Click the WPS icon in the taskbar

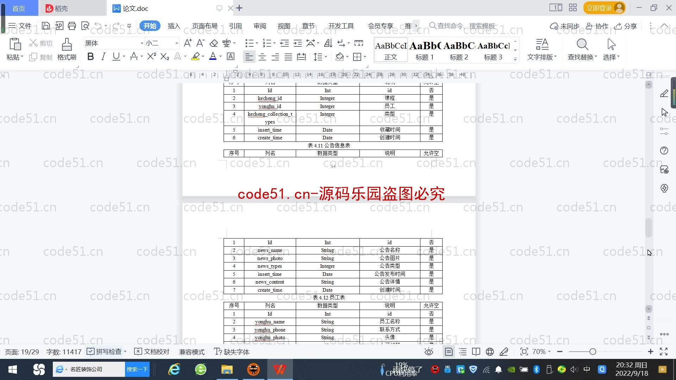click(280, 369)
